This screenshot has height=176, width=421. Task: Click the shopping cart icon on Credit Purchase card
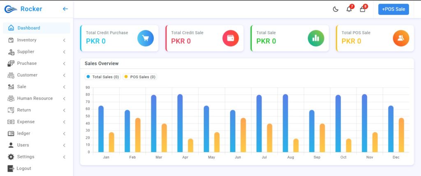pos(146,38)
